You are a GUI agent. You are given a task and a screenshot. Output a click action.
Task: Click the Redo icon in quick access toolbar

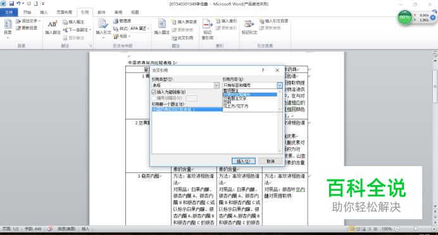pos(28,4)
